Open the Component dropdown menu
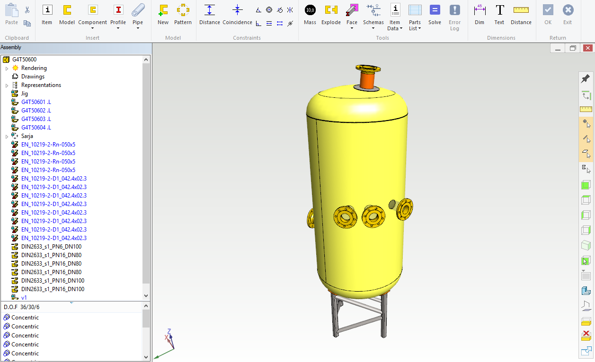This screenshot has width=595, height=362. [x=93, y=28]
